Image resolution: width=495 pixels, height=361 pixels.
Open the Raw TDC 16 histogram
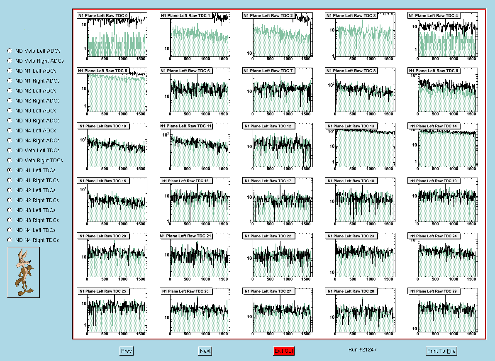pos(195,202)
